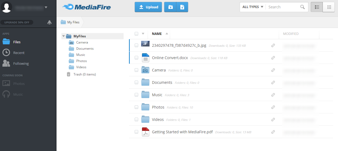
Task: Open the selection options arrow in header
Action: 143,34
